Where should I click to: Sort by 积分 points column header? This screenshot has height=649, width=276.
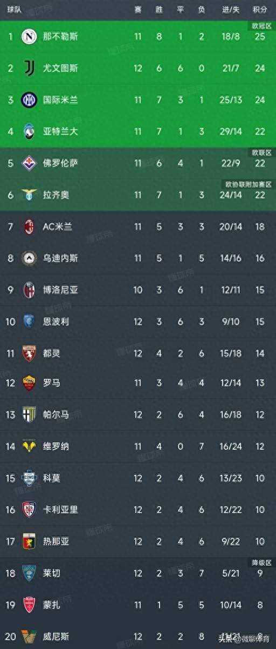click(x=260, y=10)
